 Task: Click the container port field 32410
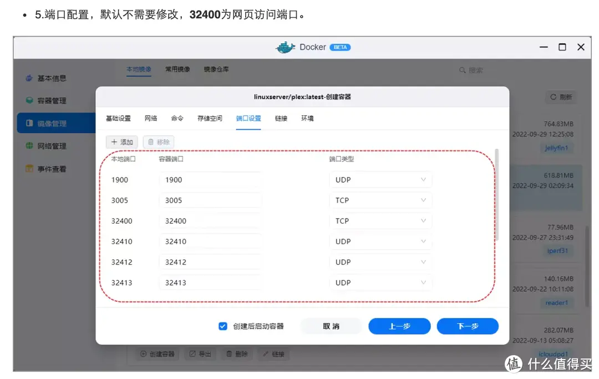coord(210,242)
